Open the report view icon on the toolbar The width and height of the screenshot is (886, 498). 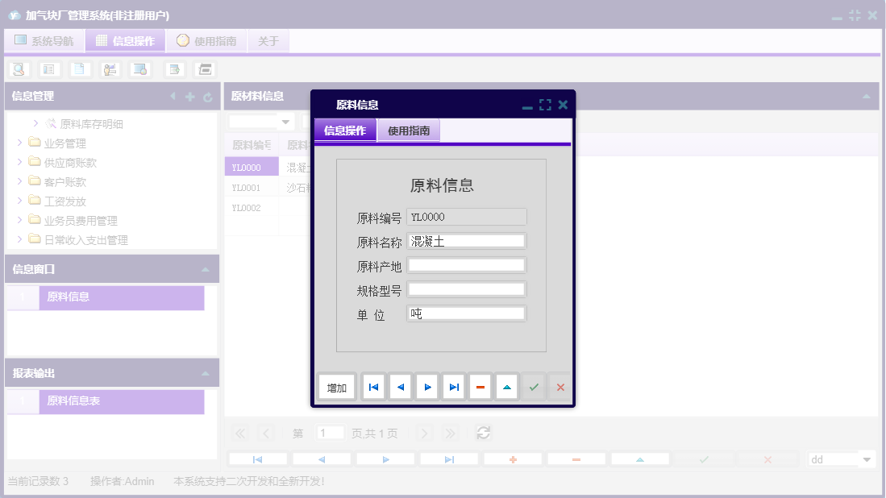(48, 68)
